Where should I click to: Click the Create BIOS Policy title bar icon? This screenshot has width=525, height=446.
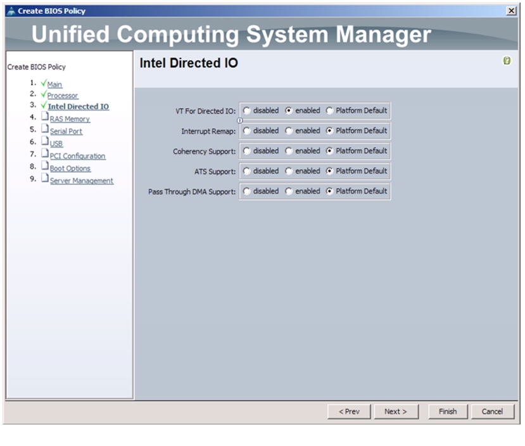[x=11, y=11]
